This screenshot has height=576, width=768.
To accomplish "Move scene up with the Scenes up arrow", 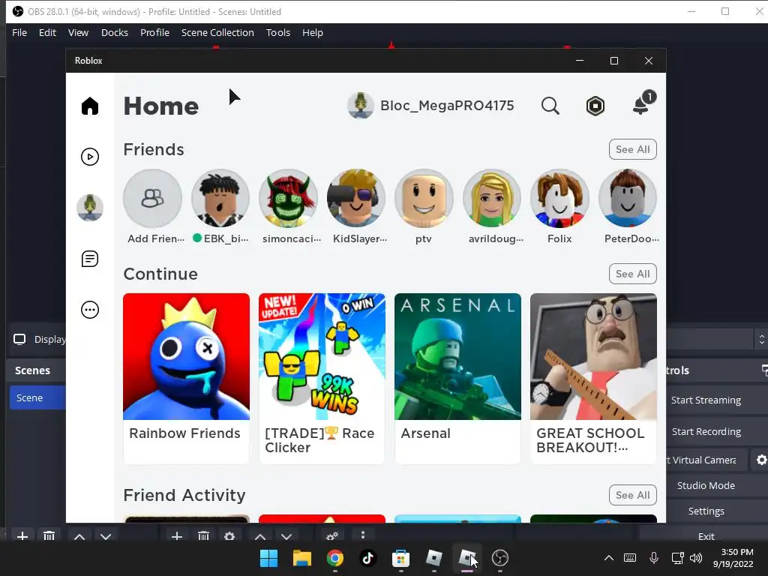I will click(x=79, y=537).
